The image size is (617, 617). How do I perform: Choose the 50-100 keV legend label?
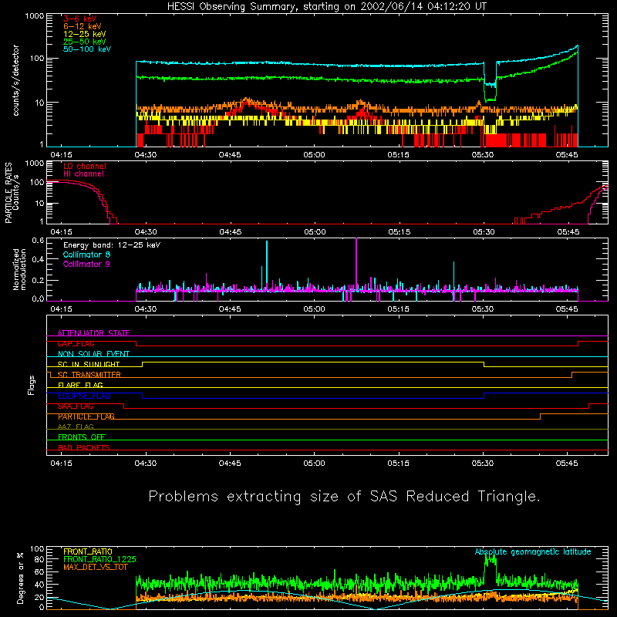pyautogui.click(x=87, y=49)
